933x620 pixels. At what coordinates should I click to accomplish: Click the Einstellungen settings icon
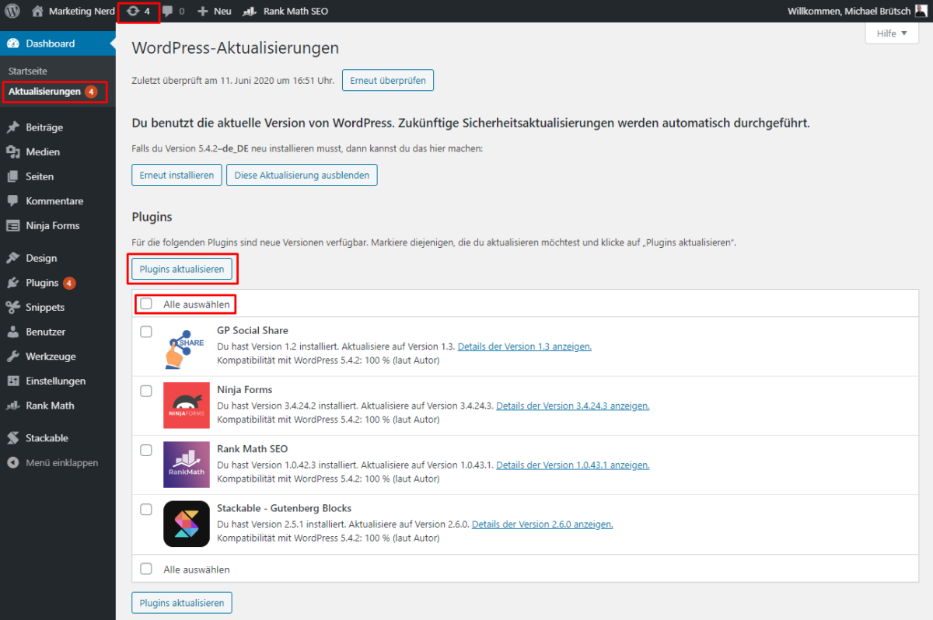click(12, 381)
